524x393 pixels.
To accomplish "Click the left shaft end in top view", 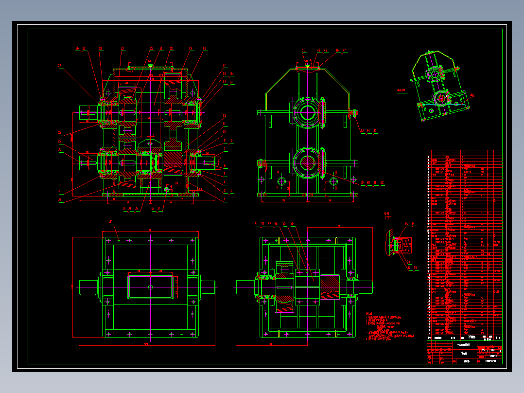I will click(x=88, y=287).
